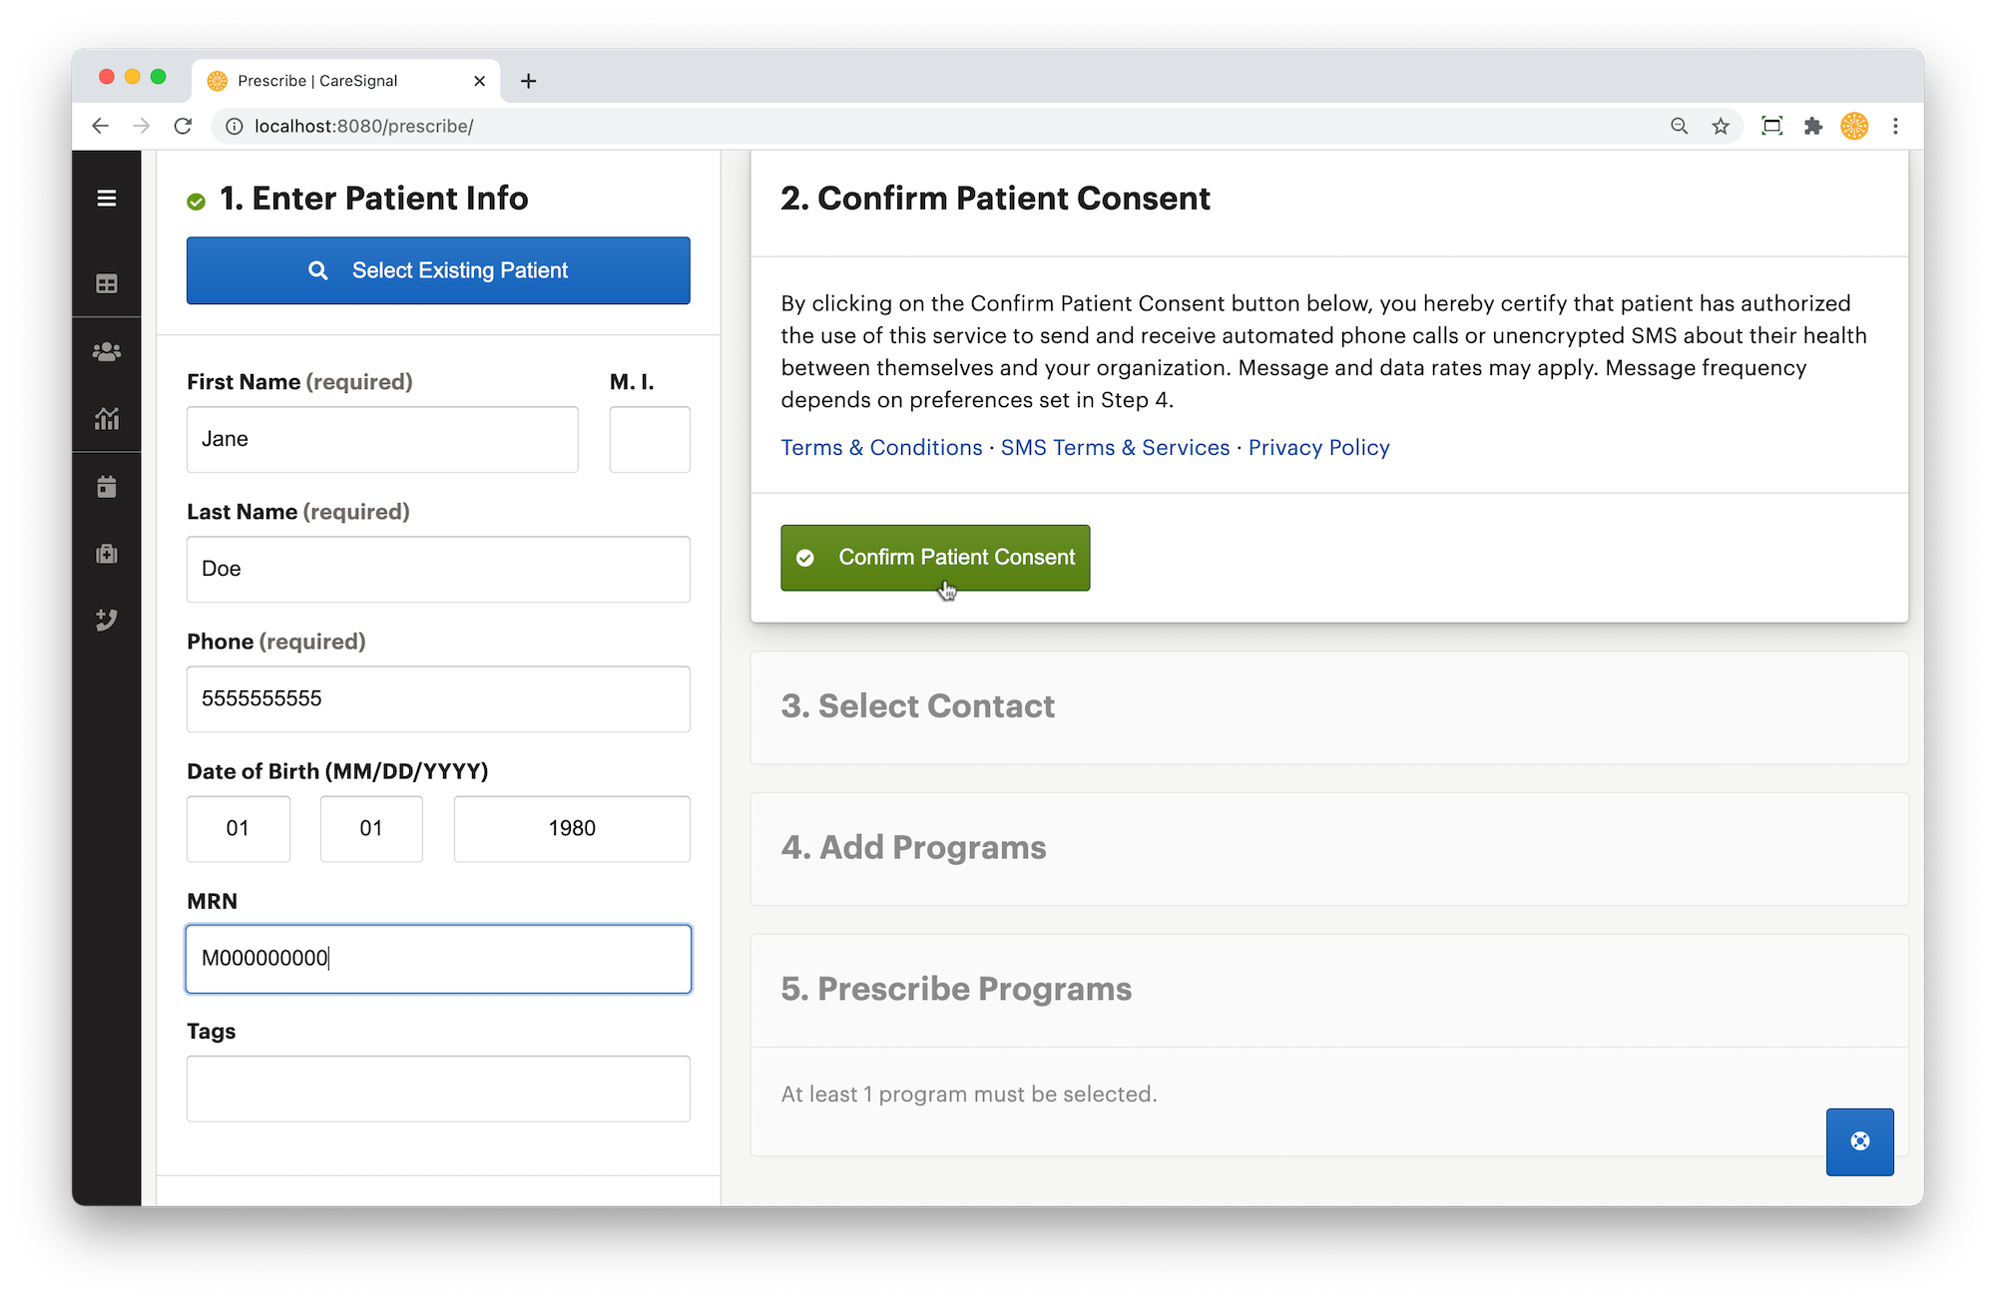
Task: Open the analytics chart icon
Action: coord(106,418)
